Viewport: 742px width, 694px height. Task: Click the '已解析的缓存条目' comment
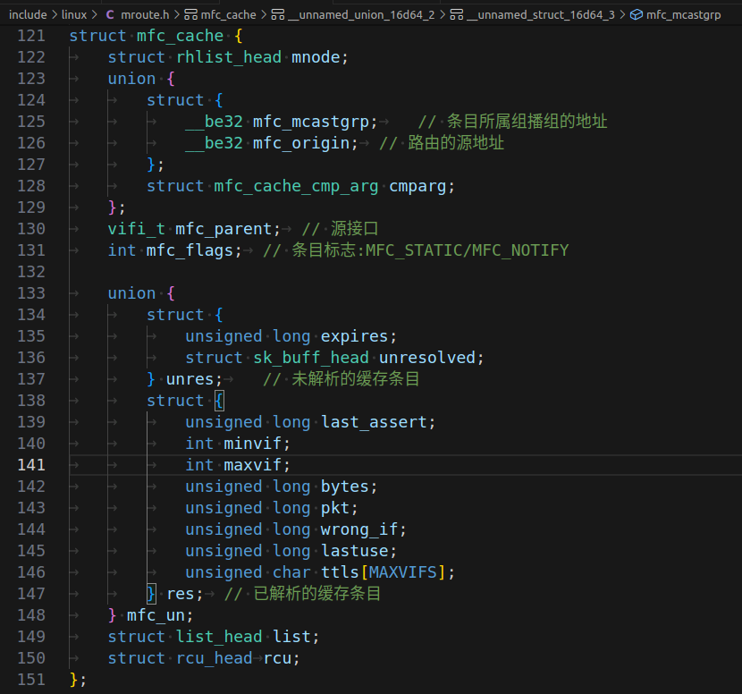(317, 594)
